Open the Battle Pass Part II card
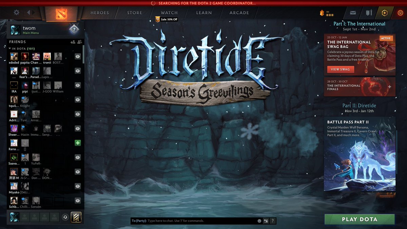The width and height of the screenshot is (407, 229). [360, 154]
